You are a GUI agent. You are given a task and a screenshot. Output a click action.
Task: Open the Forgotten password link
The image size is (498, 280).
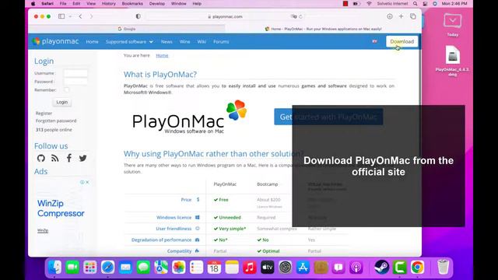[x=56, y=121]
